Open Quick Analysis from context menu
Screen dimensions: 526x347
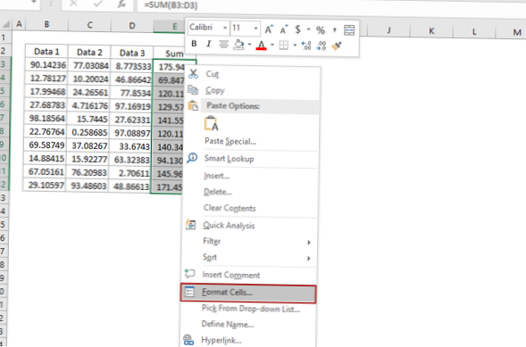[x=250, y=225]
